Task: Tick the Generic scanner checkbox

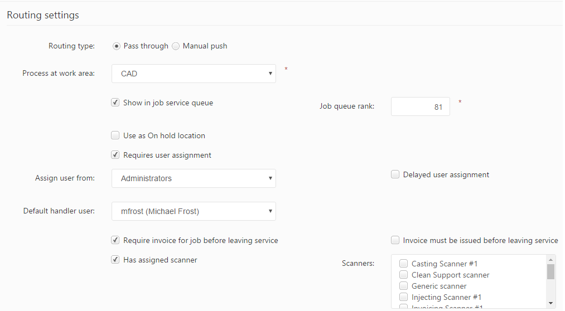Action: point(404,286)
